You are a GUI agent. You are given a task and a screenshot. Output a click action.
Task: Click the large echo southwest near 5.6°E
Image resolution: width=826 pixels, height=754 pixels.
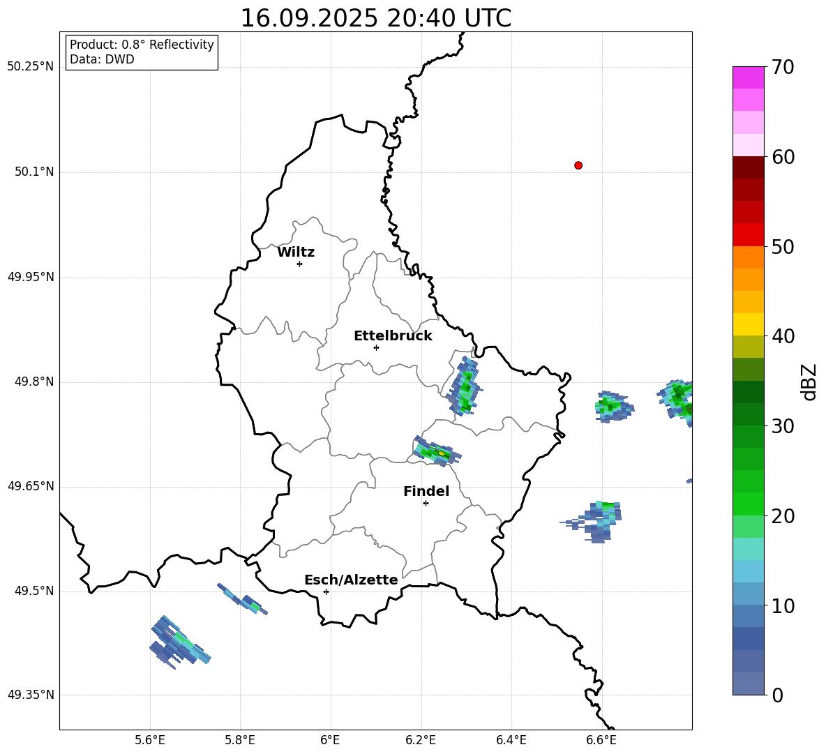pyautogui.click(x=179, y=642)
